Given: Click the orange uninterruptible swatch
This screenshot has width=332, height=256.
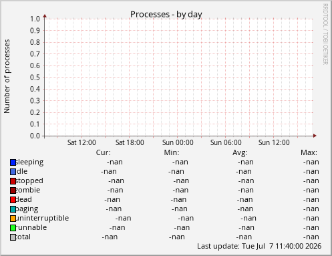Looking at the screenshot, I should [13, 219].
